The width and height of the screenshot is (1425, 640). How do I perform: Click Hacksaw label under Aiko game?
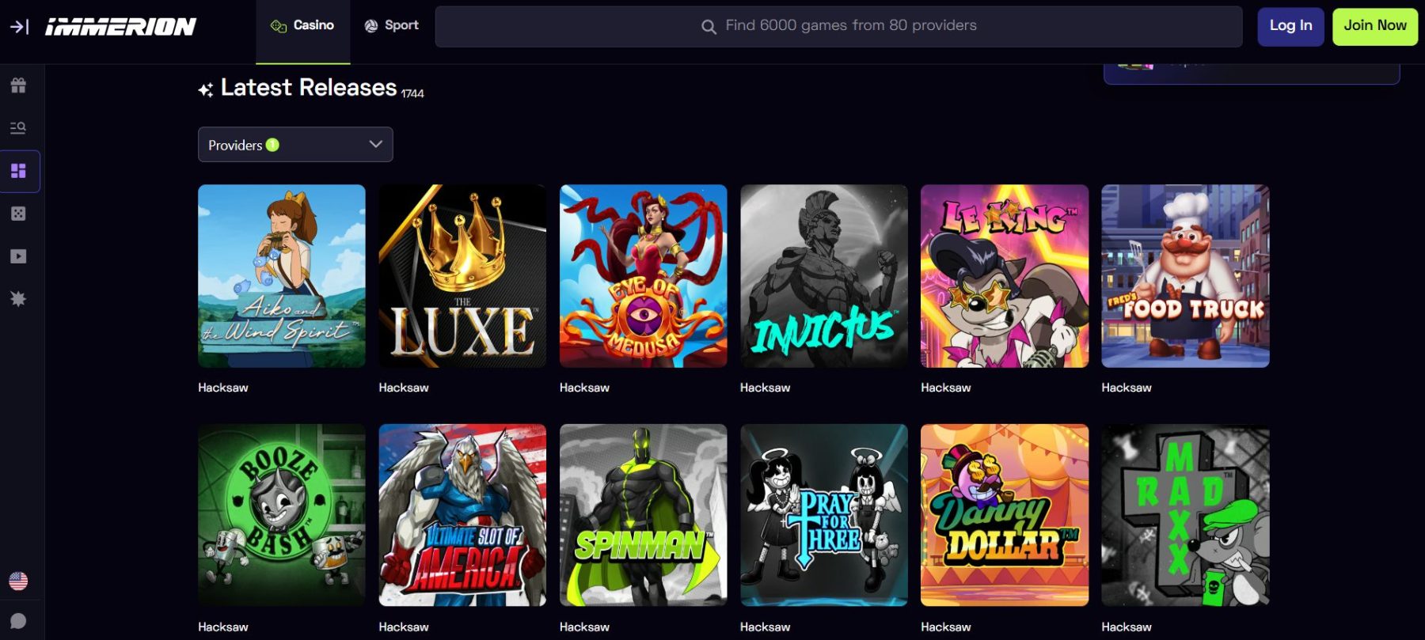coord(223,388)
